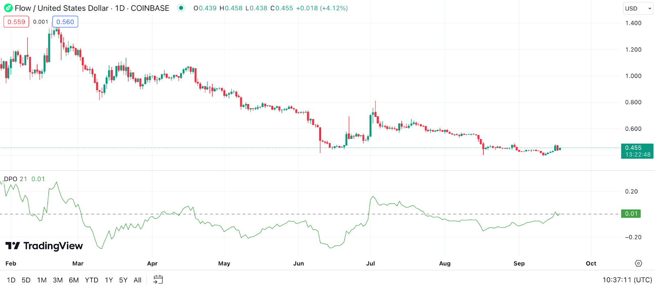
Task: Click the 1.200 price axis label
Action: (x=633, y=50)
